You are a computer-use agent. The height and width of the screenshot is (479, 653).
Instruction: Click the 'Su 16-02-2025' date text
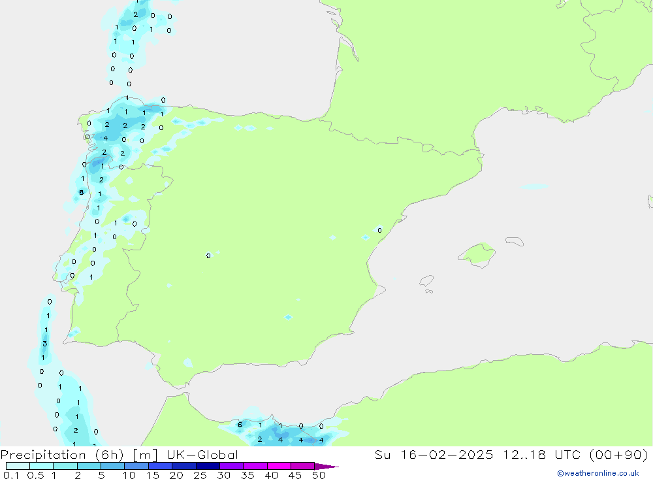tap(434, 454)
